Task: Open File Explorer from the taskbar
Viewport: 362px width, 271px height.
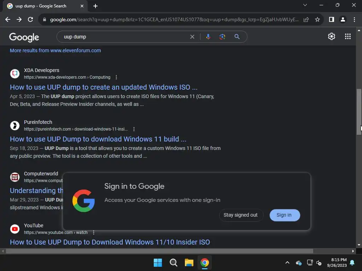Action: point(189,263)
